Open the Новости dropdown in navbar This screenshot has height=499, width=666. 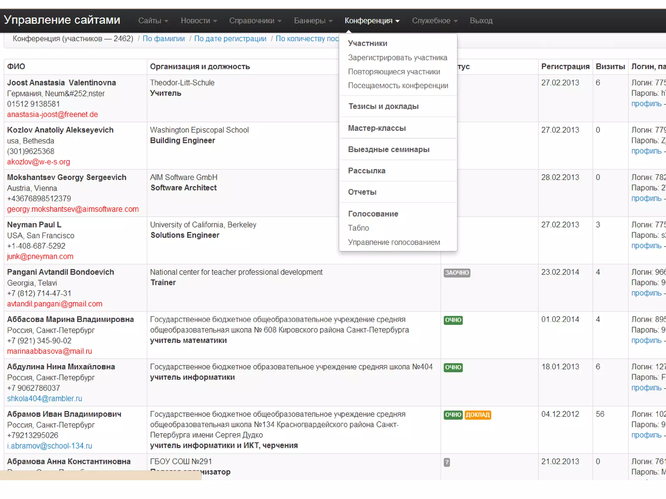[x=198, y=21]
